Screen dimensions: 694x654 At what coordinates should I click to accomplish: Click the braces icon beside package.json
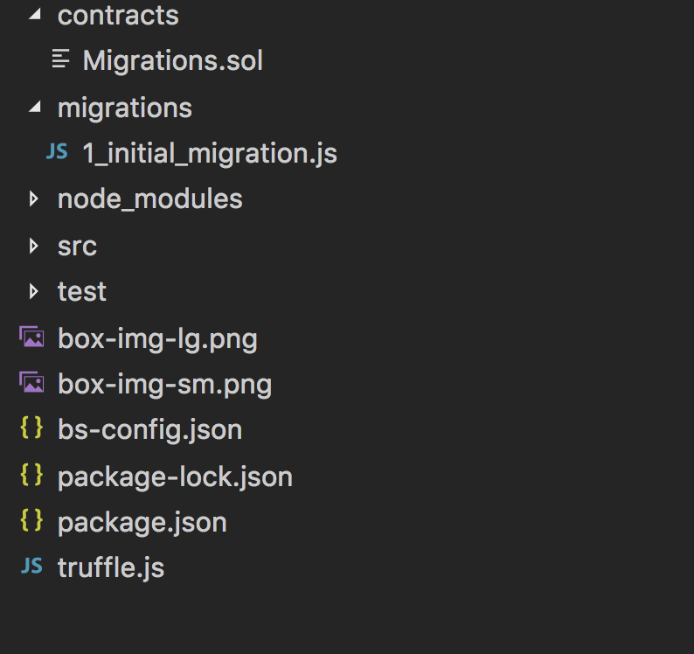click(x=31, y=521)
